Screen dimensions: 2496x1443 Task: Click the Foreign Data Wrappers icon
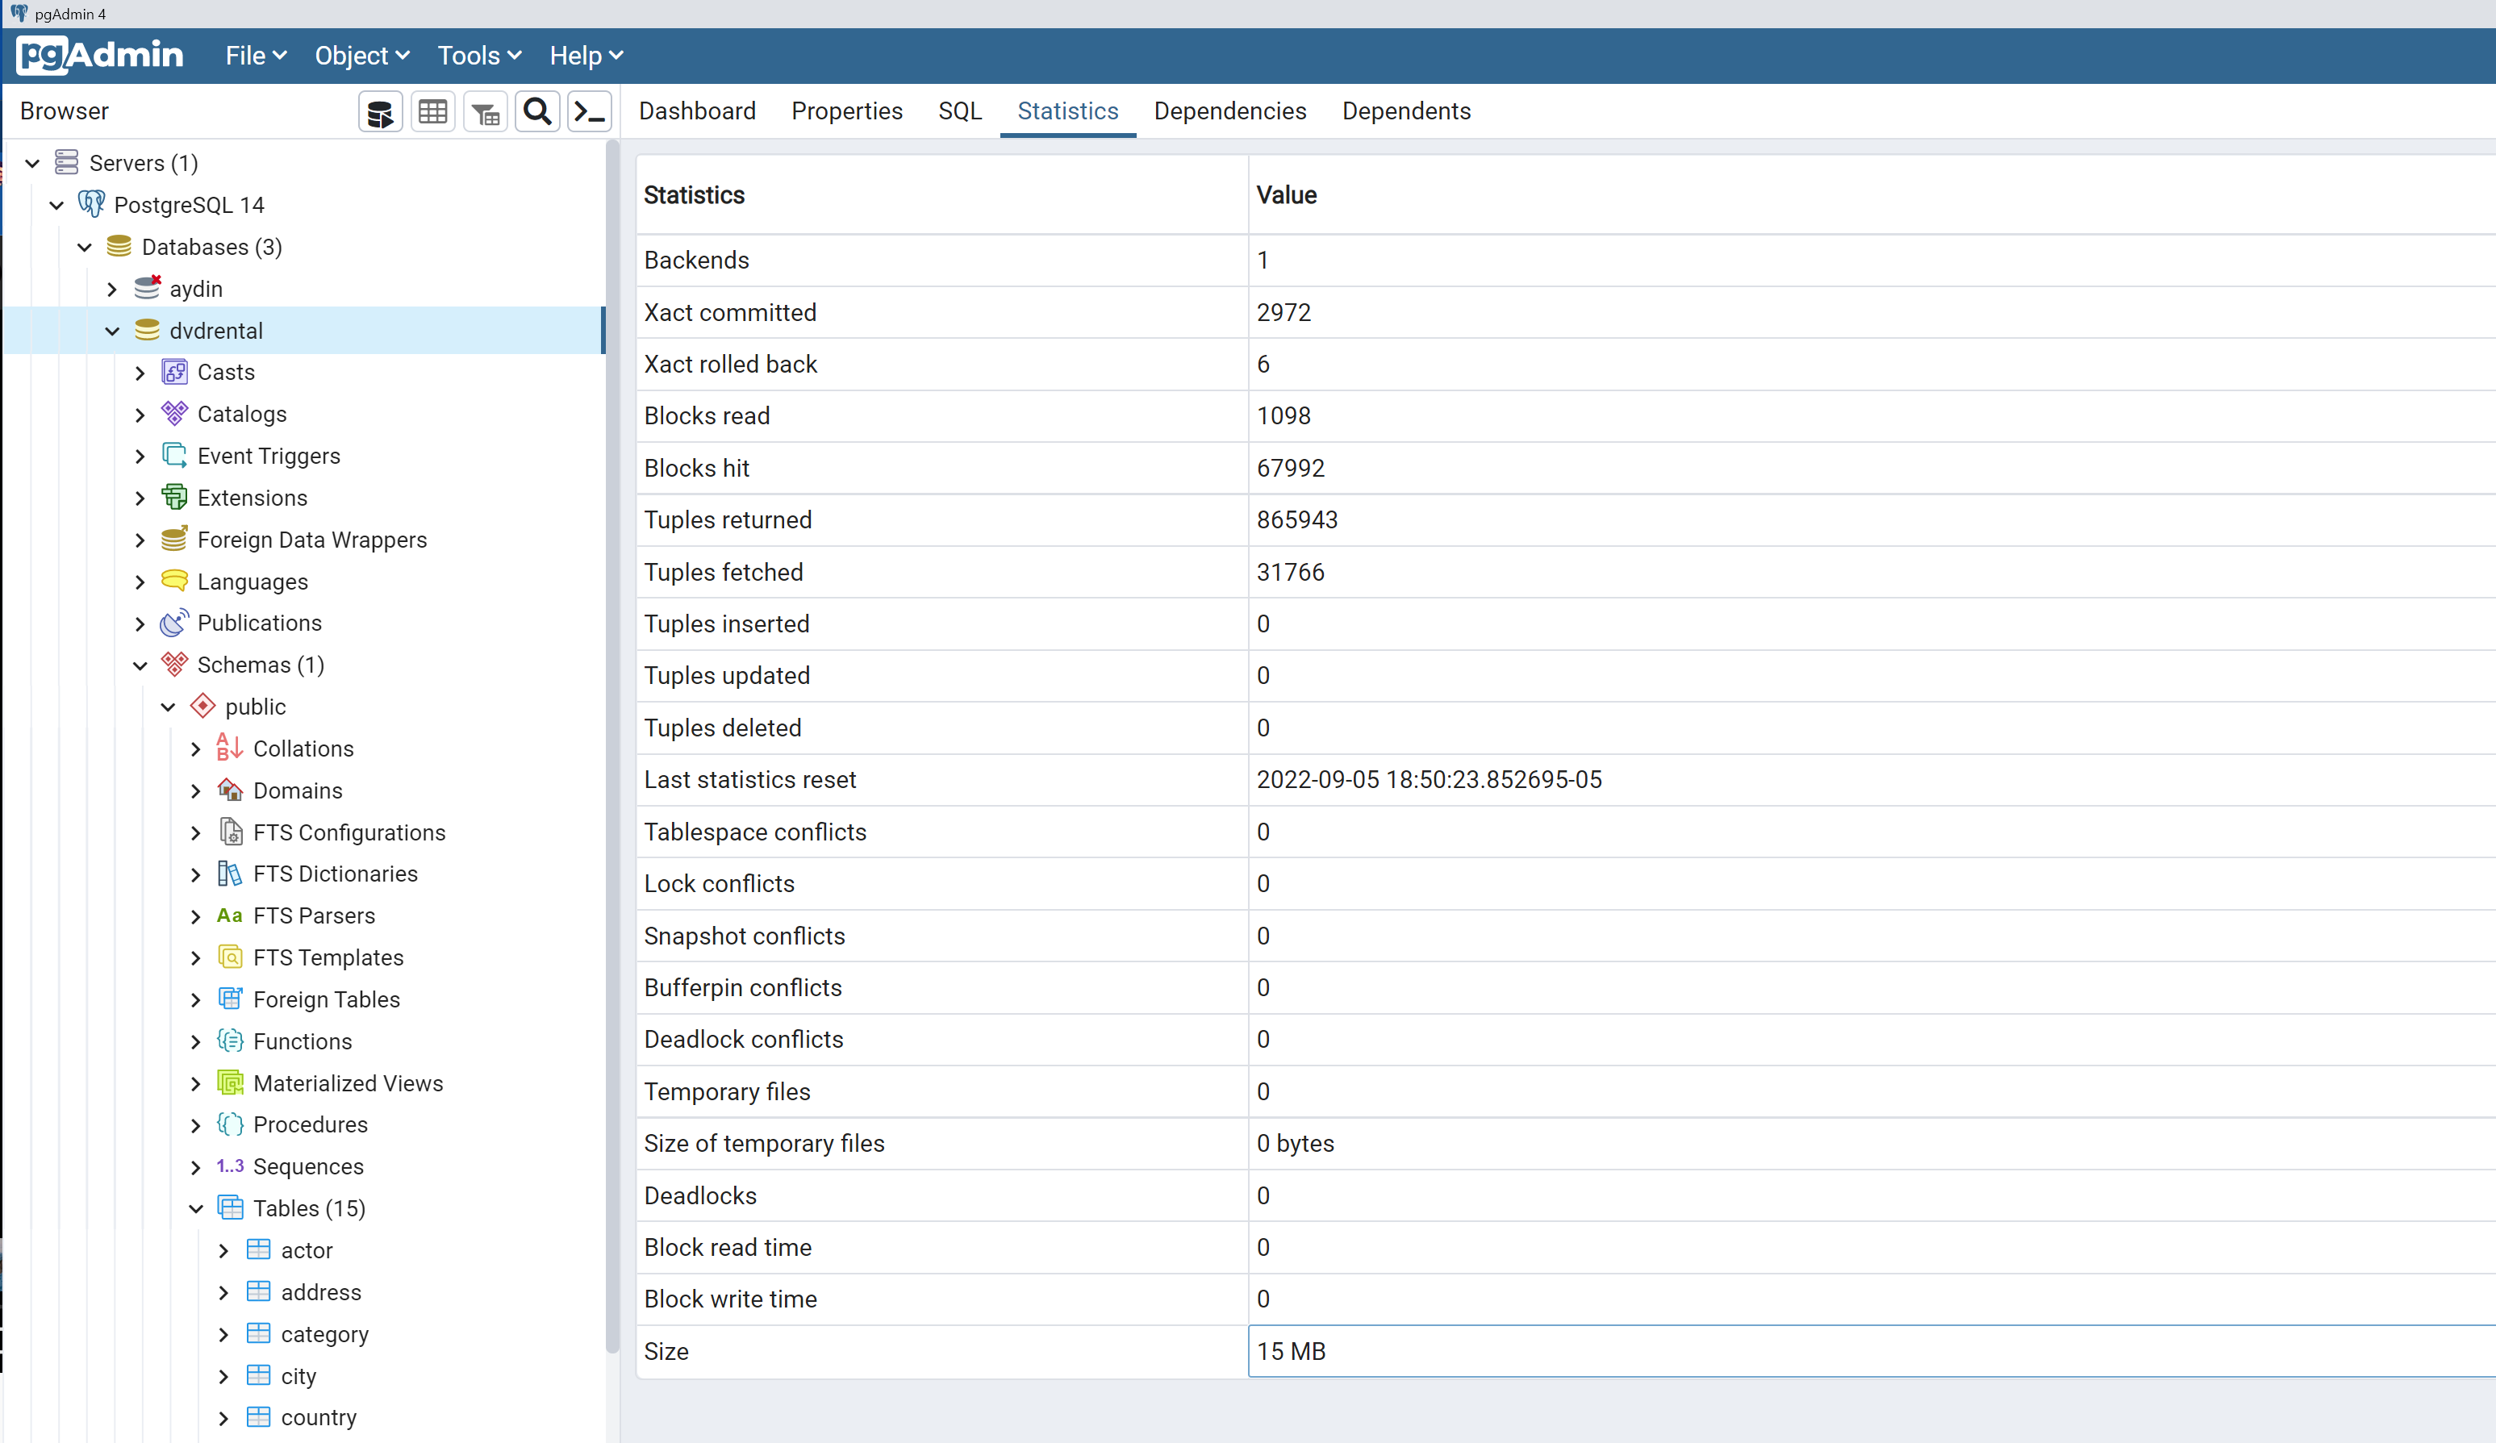point(174,540)
